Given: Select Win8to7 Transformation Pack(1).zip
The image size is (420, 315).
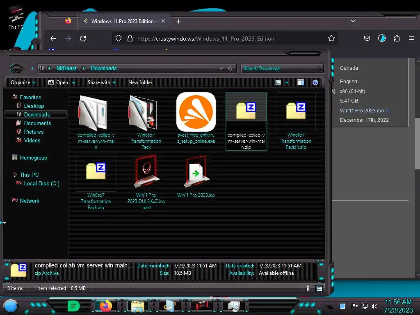Looking at the screenshot, I should click(296, 121).
